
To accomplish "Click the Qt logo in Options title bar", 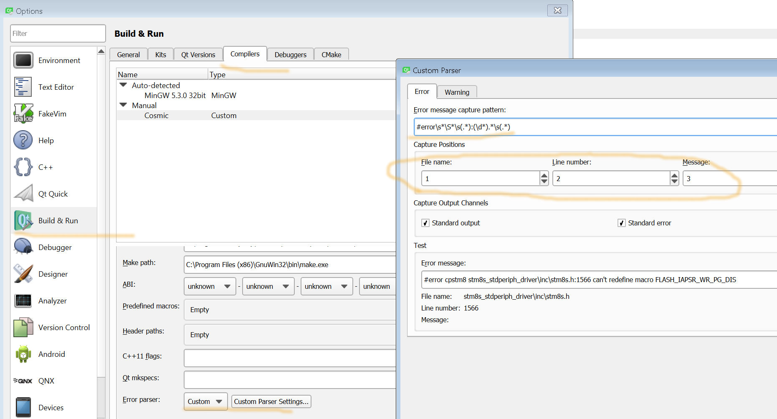I will 9,10.
